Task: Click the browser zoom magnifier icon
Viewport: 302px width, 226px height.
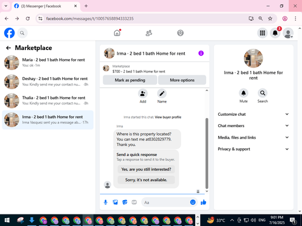Action: pos(260,19)
